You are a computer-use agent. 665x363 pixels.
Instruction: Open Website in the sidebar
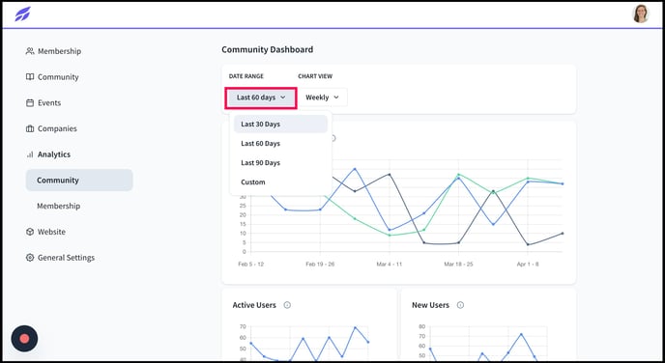[51, 232]
